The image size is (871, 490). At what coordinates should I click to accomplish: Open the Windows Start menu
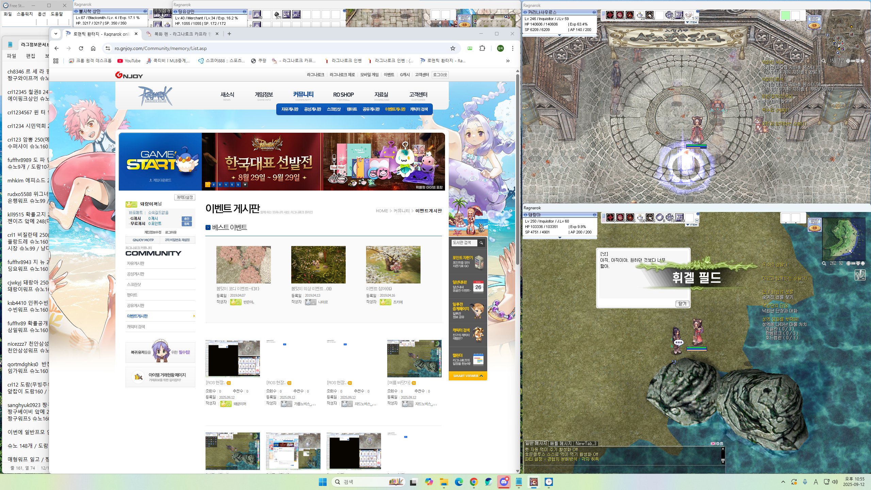click(323, 482)
